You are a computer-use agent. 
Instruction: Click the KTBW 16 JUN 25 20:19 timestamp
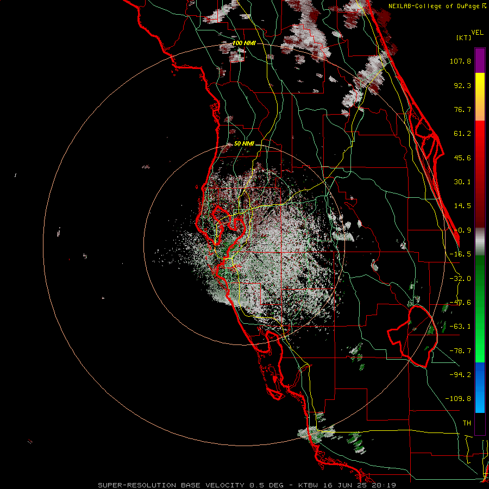(x=347, y=485)
